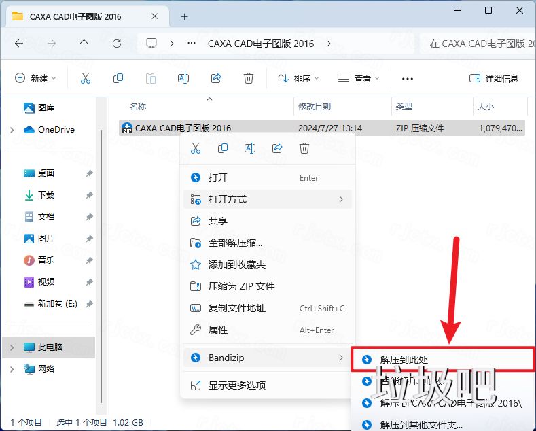This screenshot has width=536, height=431.
Task: Open the toolbar See more ellipsis
Action: click(x=408, y=79)
